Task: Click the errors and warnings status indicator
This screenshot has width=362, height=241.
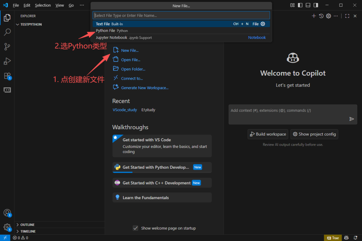Action: (20, 238)
